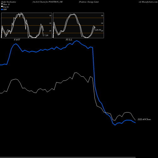
Task: Select the 'Daily Stochastics' title text
Action: click(x=9, y=2)
